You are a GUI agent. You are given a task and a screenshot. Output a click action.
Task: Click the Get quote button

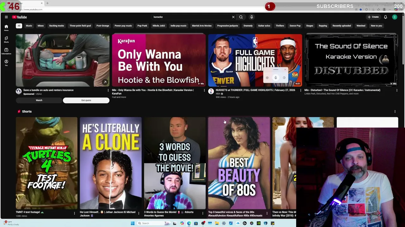coord(86,100)
